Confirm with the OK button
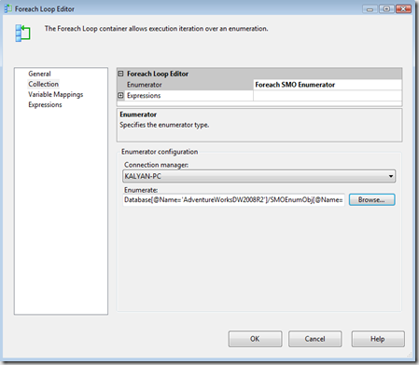 click(255, 339)
